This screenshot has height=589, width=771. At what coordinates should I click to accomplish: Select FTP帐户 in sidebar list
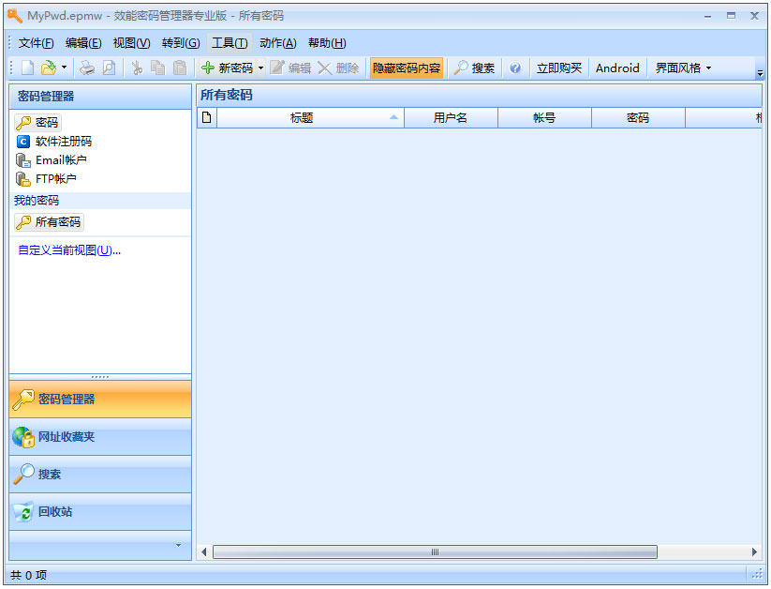point(46,179)
